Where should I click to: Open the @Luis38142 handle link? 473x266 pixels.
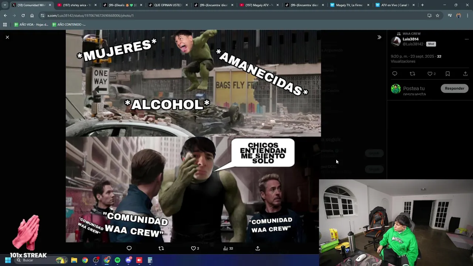(x=413, y=44)
